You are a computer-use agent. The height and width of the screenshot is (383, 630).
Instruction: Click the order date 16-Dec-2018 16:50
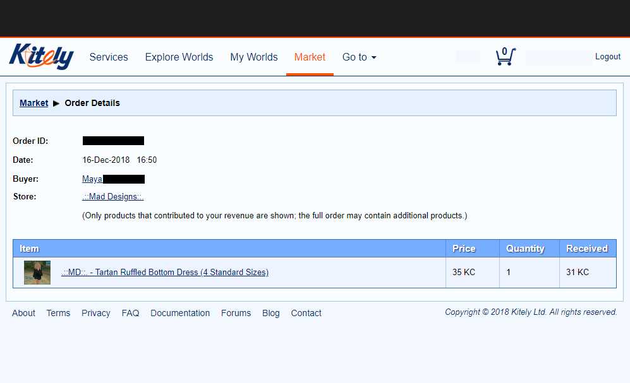tap(119, 160)
